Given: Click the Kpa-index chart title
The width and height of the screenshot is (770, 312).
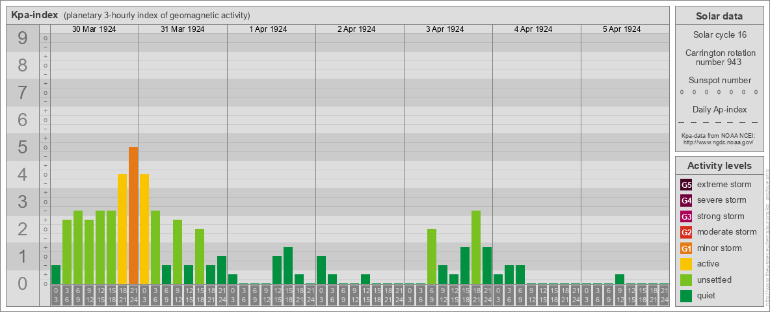Looking at the screenshot, I should click(x=35, y=15).
